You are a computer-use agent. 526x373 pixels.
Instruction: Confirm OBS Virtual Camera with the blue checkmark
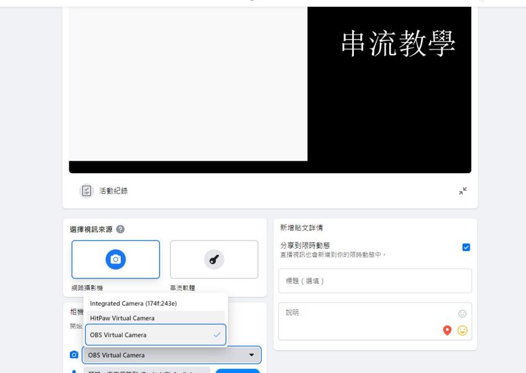(x=217, y=334)
